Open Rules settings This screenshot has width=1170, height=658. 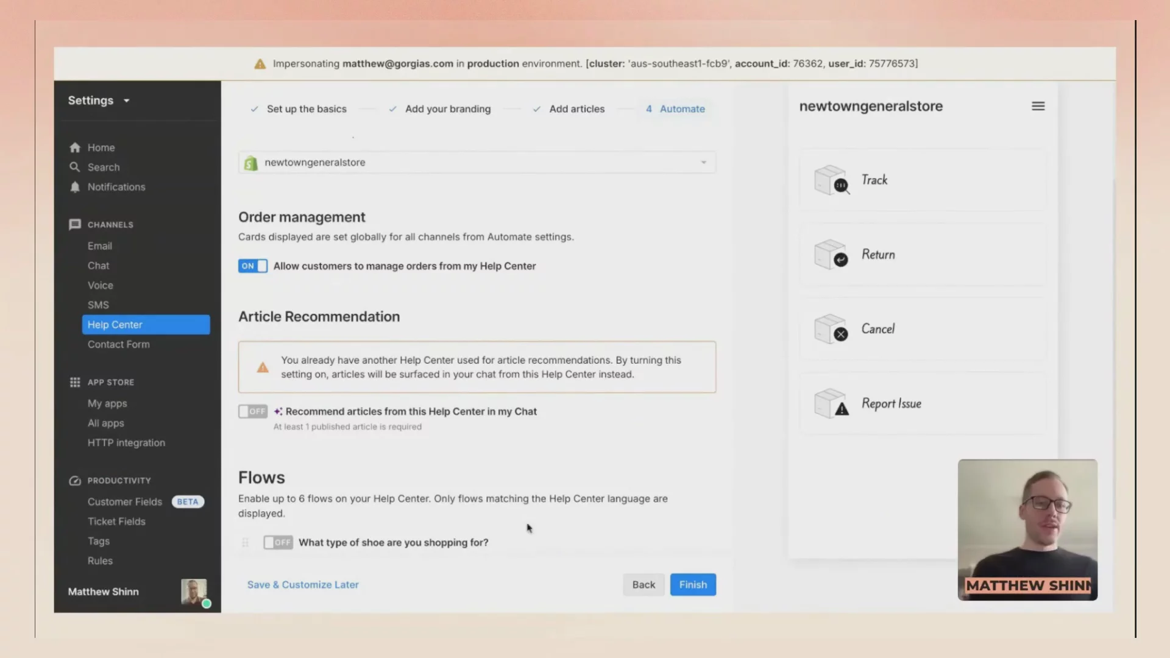100,561
